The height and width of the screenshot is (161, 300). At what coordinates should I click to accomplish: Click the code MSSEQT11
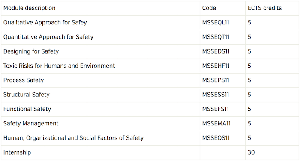216,37
